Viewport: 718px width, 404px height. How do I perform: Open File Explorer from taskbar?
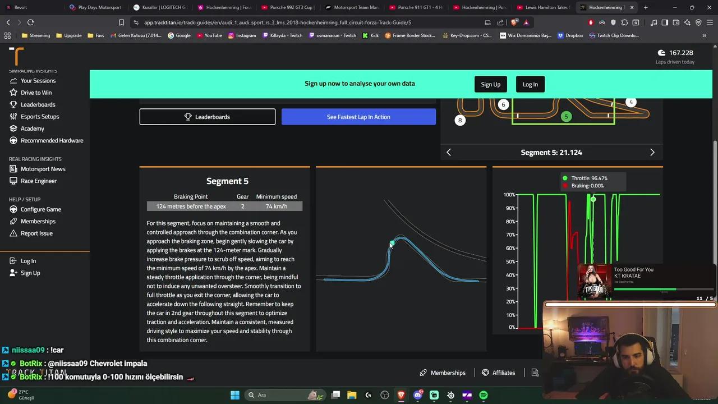(x=352, y=395)
